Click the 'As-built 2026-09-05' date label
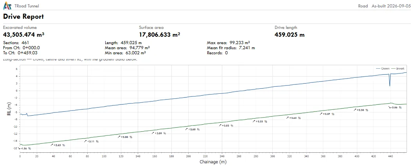 pyautogui.click(x=391, y=6)
